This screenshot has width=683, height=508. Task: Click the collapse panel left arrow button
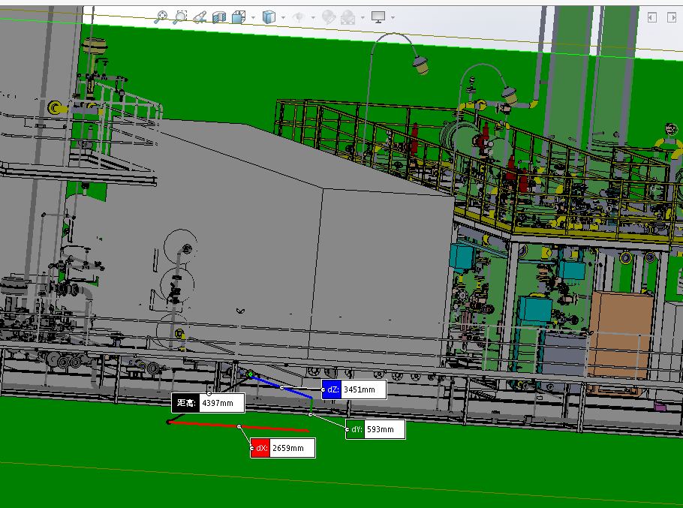[x=652, y=17]
